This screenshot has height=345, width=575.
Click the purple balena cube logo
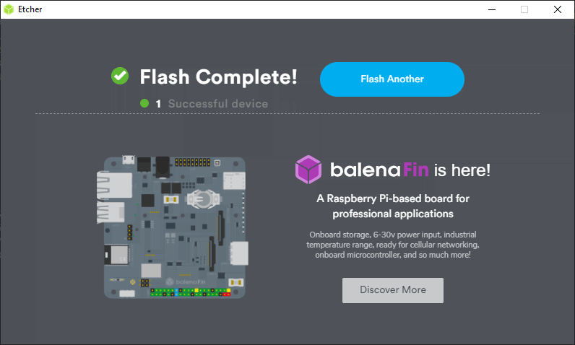pos(308,169)
